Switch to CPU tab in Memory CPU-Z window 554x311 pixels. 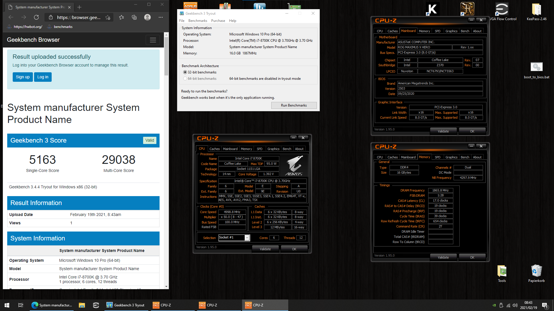[380, 157]
